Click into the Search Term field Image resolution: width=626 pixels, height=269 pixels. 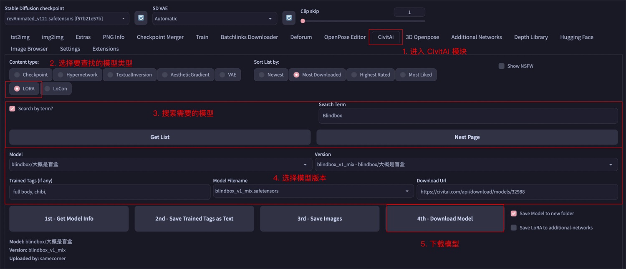click(467, 116)
